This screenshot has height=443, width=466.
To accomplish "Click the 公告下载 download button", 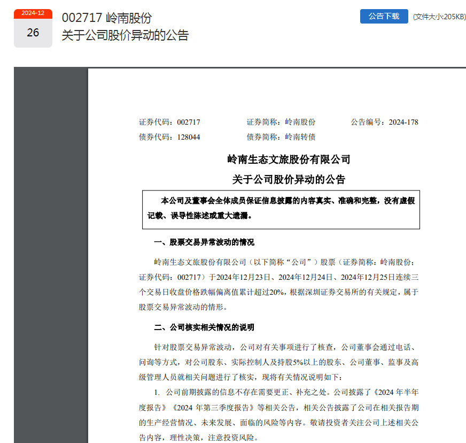I will pyautogui.click(x=384, y=16).
